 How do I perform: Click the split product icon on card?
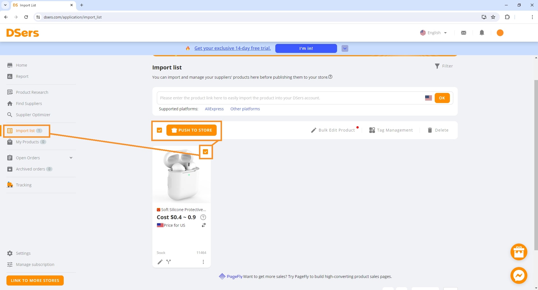pos(168,262)
